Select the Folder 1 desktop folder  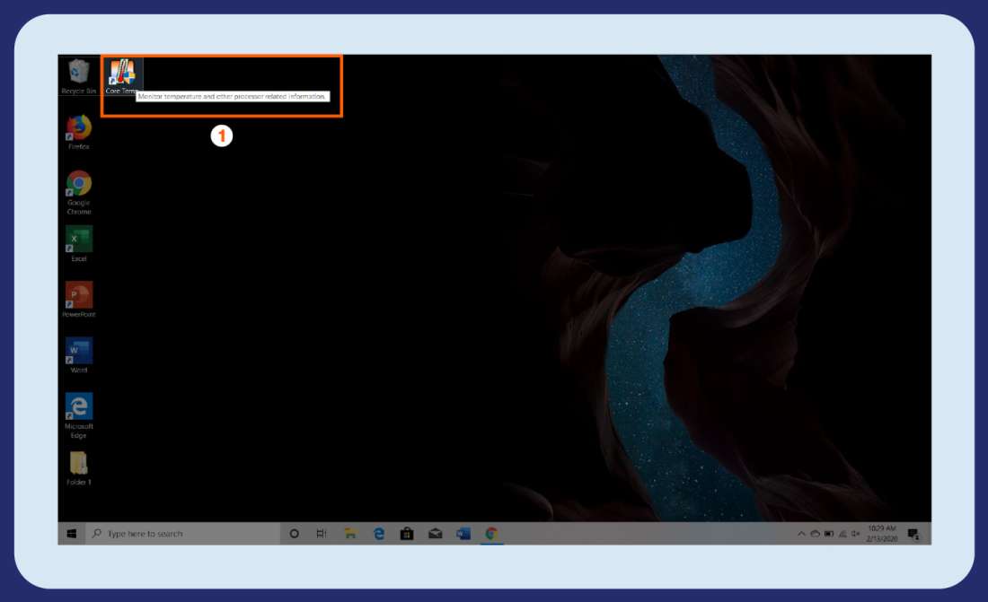[x=79, y=464]
